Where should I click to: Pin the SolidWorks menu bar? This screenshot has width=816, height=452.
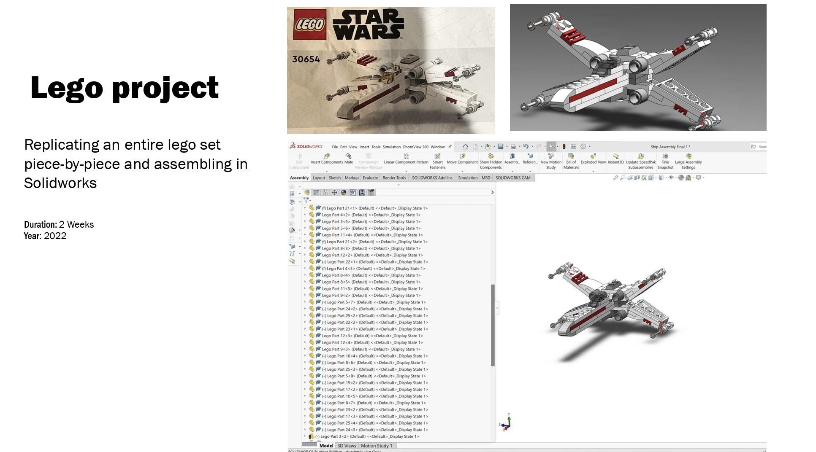(x=450, y=147)
